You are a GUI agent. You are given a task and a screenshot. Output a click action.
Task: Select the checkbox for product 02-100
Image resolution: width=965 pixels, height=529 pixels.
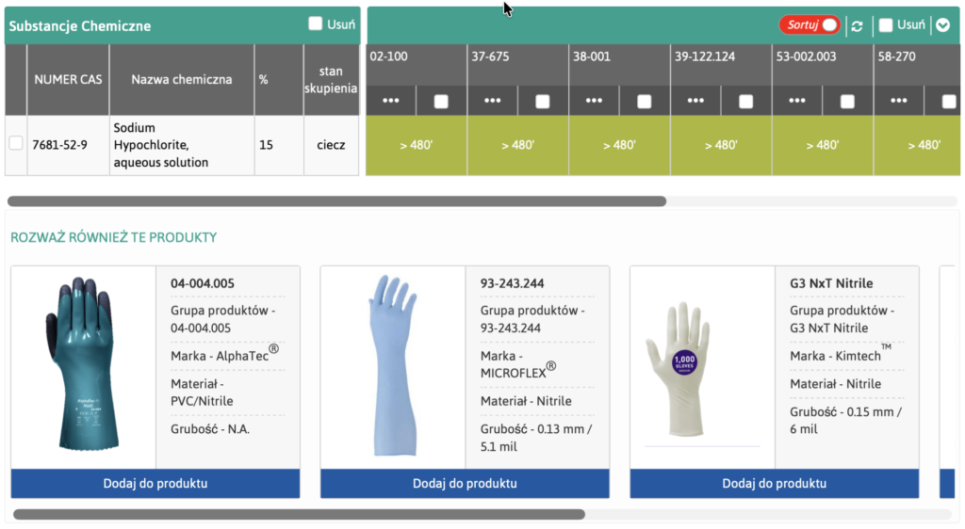click(x=441, y=101)
